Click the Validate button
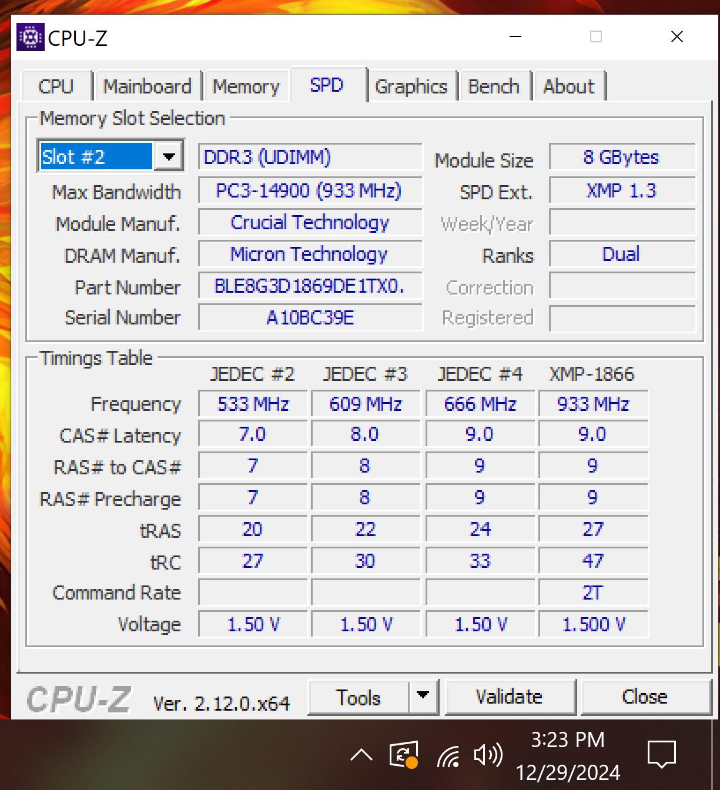Image resolution: width=720 pixels, height=790 pixels. [510, 697]
